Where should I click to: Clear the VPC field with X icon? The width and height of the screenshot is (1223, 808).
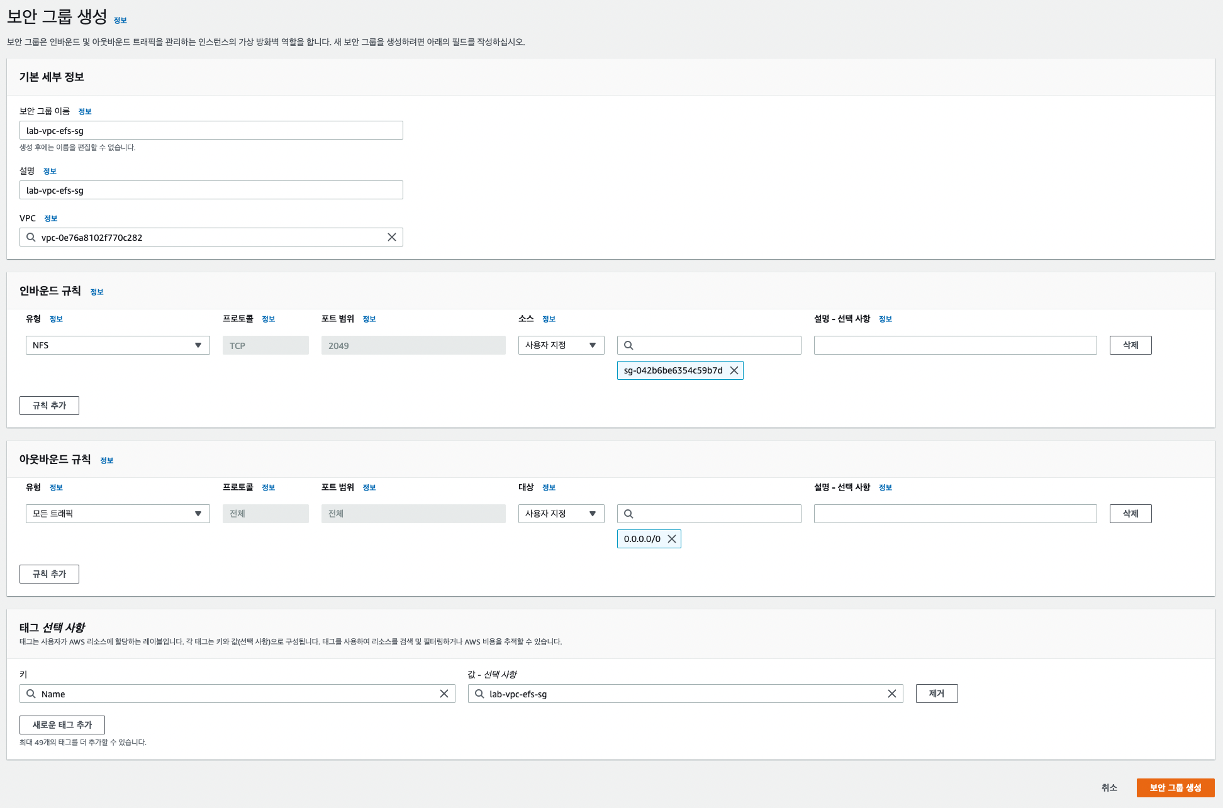click(x=391, y=237)
